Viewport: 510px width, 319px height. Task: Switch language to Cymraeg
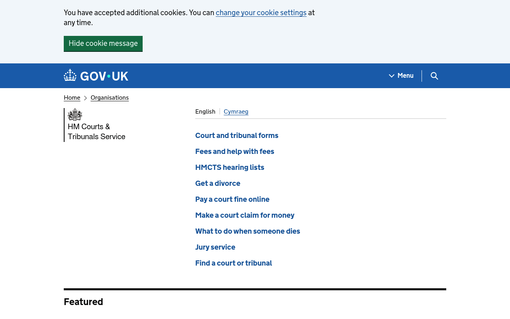coord(236,112)
